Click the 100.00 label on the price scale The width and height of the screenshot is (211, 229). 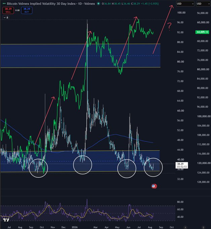tap(181, 13)
